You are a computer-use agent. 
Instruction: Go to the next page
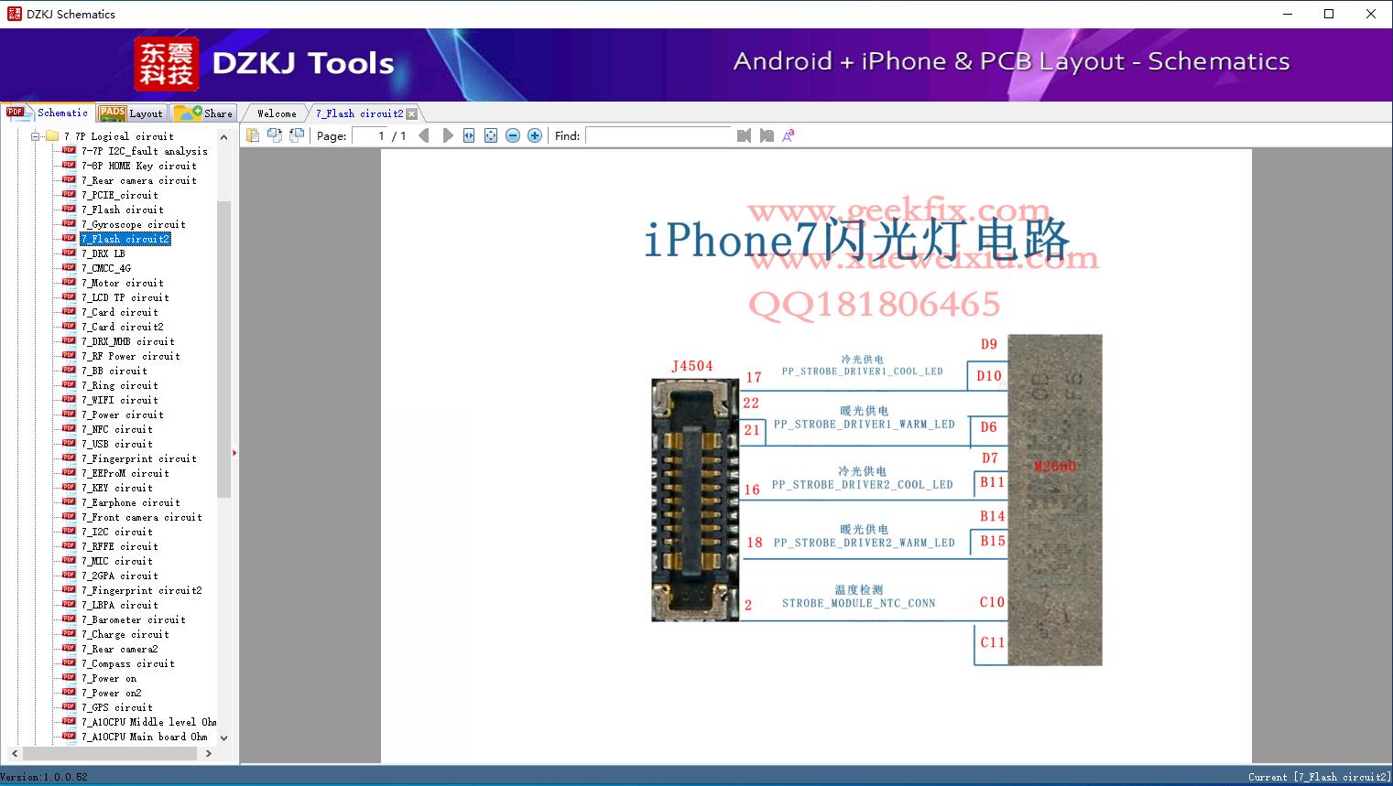447,135
